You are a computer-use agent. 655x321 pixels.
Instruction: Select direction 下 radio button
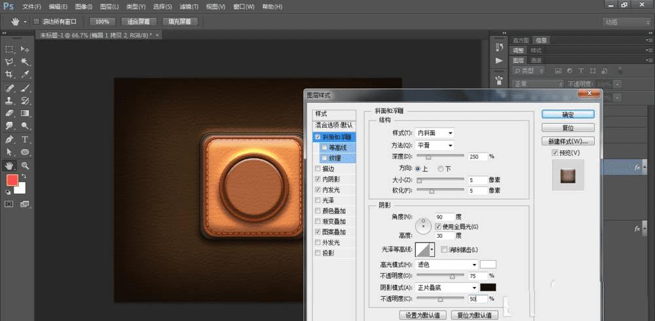click(440, 169)
